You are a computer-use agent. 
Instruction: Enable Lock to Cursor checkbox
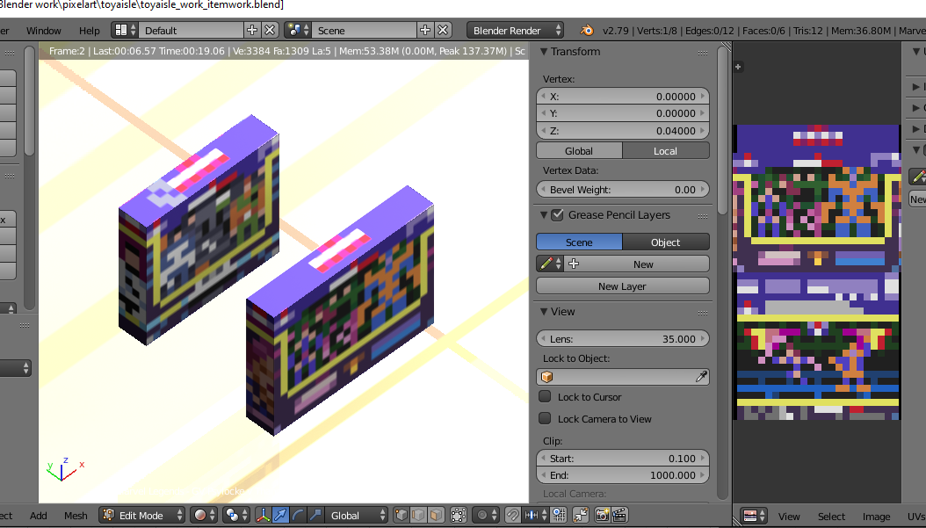545,397
